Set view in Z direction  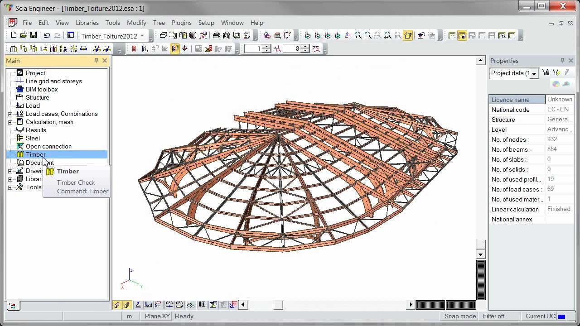coord(328,35)
